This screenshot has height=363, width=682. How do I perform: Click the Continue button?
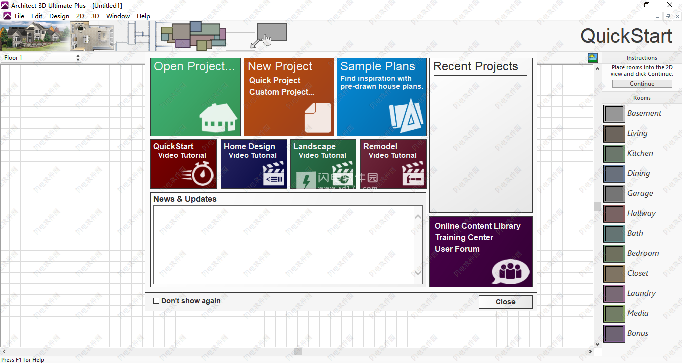click(x=642, y=84)
